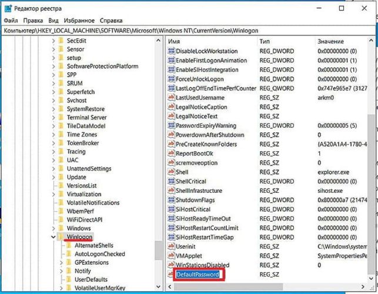Click the EnableFirstLogonAnimation DWORD icon
The height and width of the screenshot is (294, 378).
(x=171, y=61)
